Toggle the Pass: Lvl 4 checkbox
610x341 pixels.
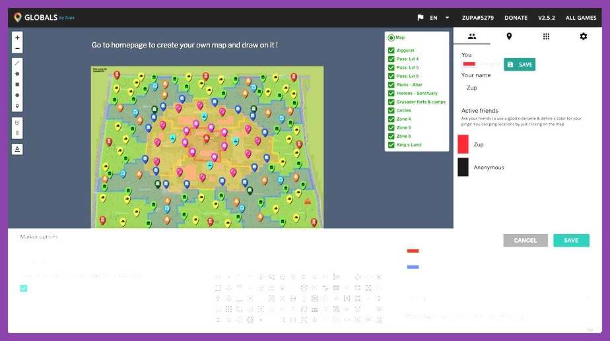pos(391,59)
